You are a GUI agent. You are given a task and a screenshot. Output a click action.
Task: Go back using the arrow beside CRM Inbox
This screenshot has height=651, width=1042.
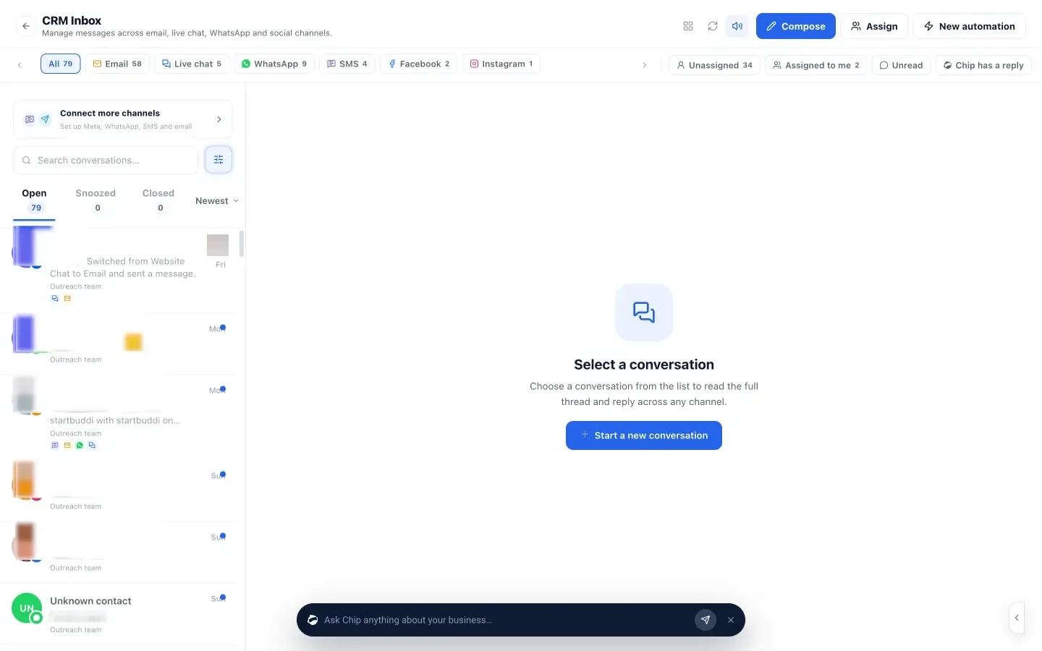[26, 26]
